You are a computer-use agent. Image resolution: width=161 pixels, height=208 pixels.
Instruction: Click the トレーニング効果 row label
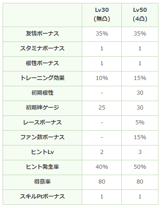(x=42, y=78)
